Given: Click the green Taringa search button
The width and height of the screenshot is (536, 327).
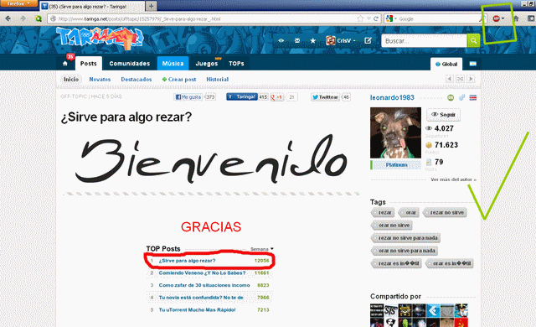Looking at the screenshot, I should pyautogui.click(x=473, y=41).
